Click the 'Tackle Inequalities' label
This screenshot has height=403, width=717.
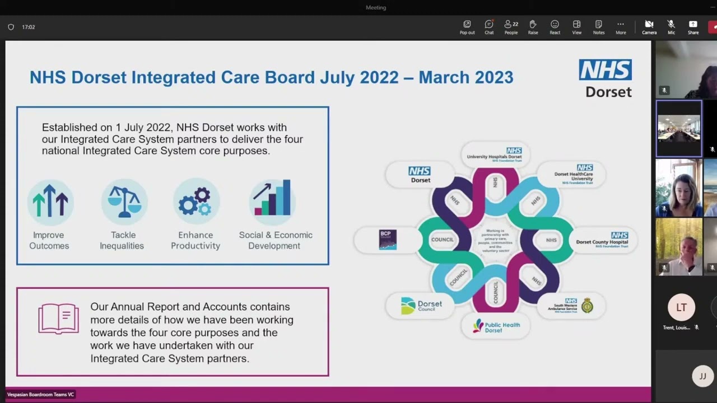click(122, 241)
